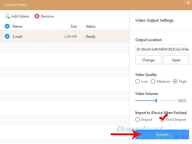Screen dimensions: 192x144
Task: Select the 1.mp4 file name
Action: click(17, 37)
